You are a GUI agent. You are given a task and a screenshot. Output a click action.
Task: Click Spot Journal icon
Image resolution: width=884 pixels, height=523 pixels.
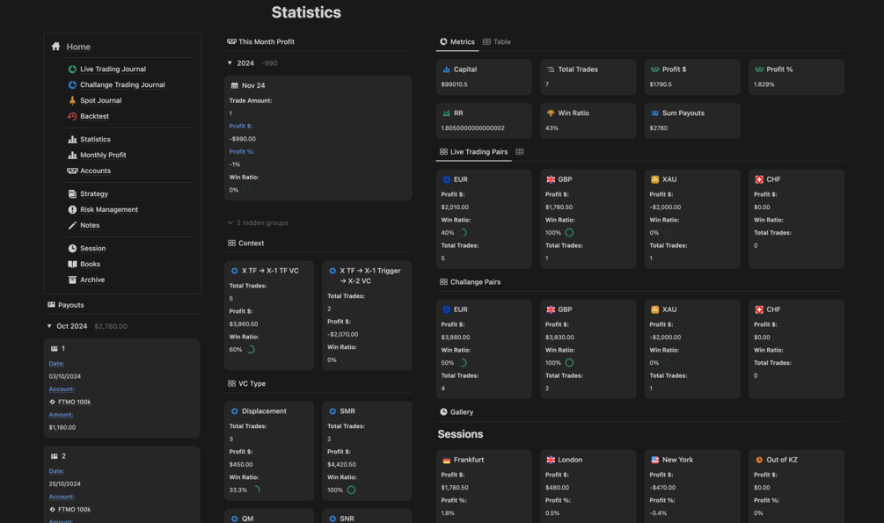click(72, 100)
